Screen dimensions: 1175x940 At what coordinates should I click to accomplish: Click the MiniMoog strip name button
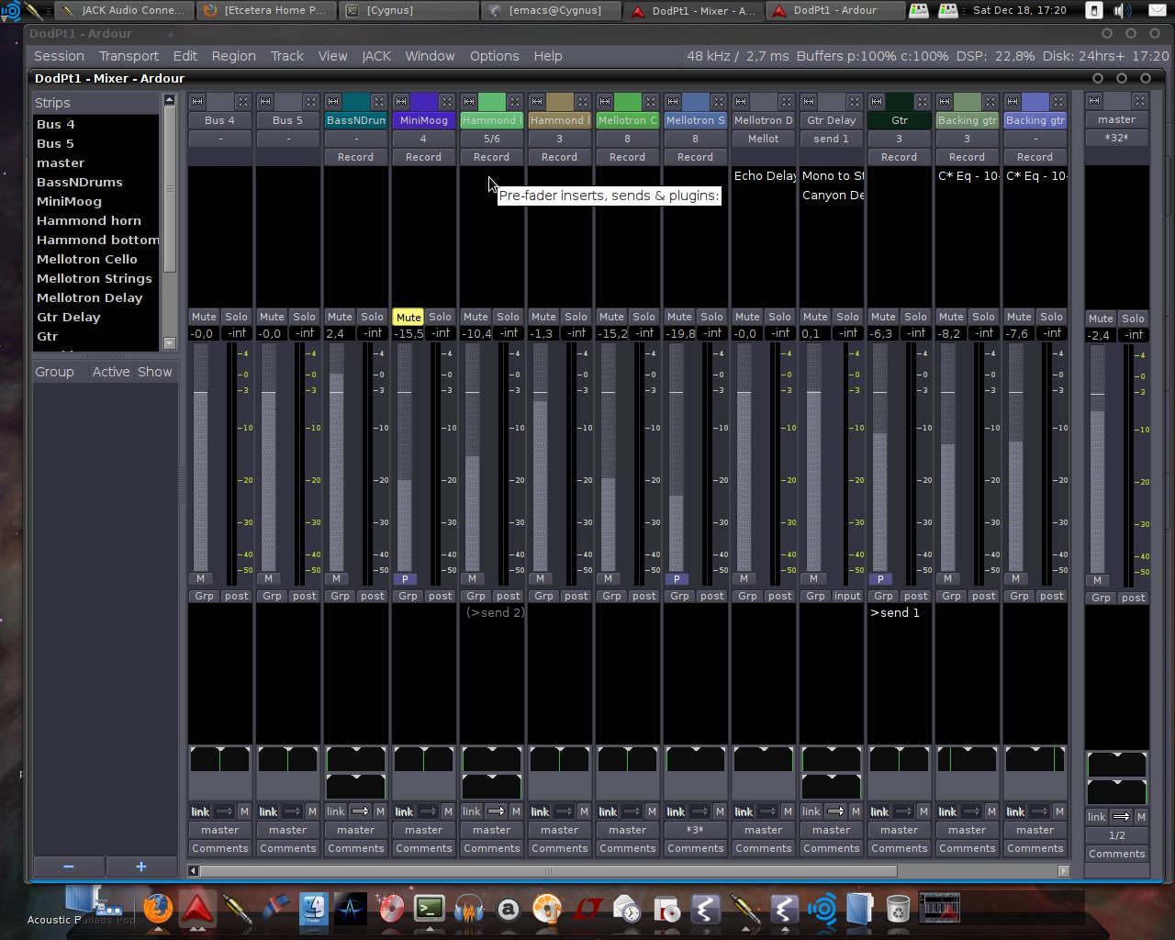(x=423, y=120)
